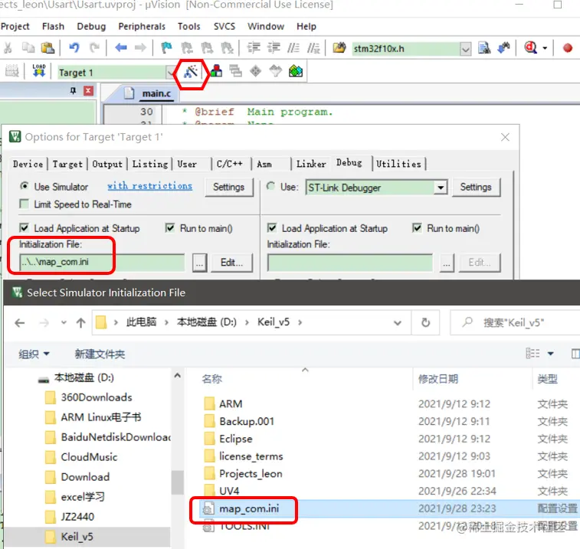Click the 搜索 Keil_v5 search box
This screenshot has height=549, width=580.
(x=515, y=323)
